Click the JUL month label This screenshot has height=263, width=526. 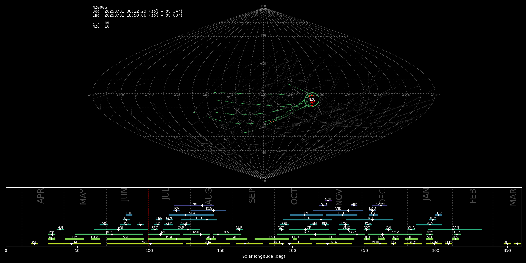[166, 194]
